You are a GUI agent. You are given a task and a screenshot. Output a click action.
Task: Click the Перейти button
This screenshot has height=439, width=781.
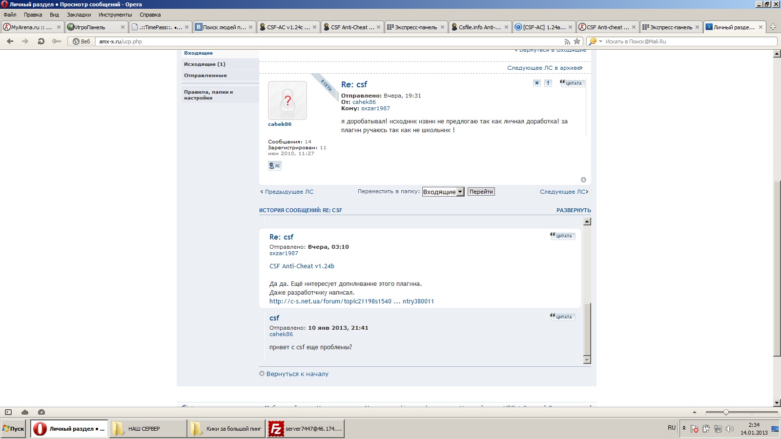point(481,192)
